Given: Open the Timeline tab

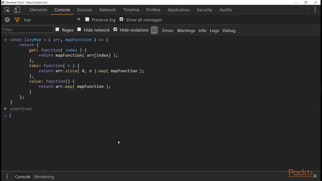Looking at the screenshot, I should pyautogui.click(x=131, y=10).
